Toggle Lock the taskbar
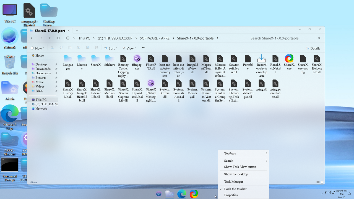The height and width of the screenshot is (199, 354). [x=235, y=189]
